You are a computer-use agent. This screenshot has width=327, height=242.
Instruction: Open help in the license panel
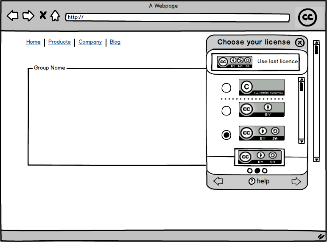pos(259,181)
